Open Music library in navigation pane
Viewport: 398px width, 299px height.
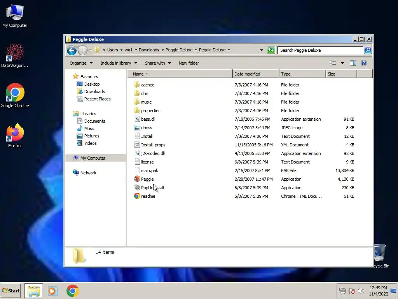pos(89,128)
